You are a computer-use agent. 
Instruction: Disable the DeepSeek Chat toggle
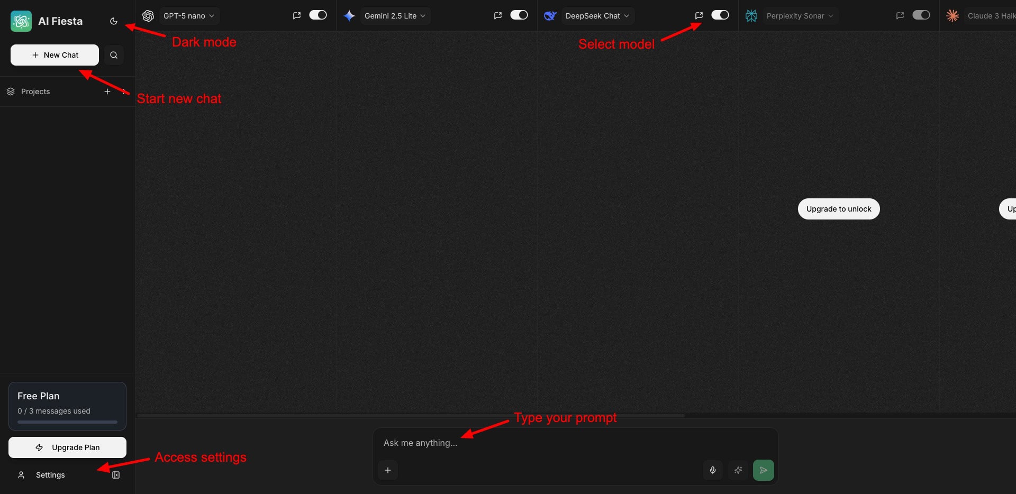720,15
